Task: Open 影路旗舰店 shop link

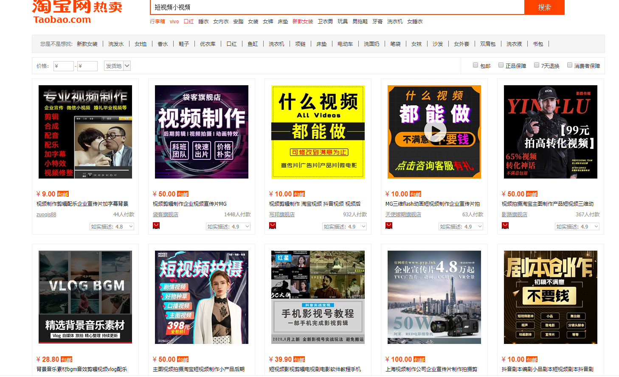Action: click(515, 215)
